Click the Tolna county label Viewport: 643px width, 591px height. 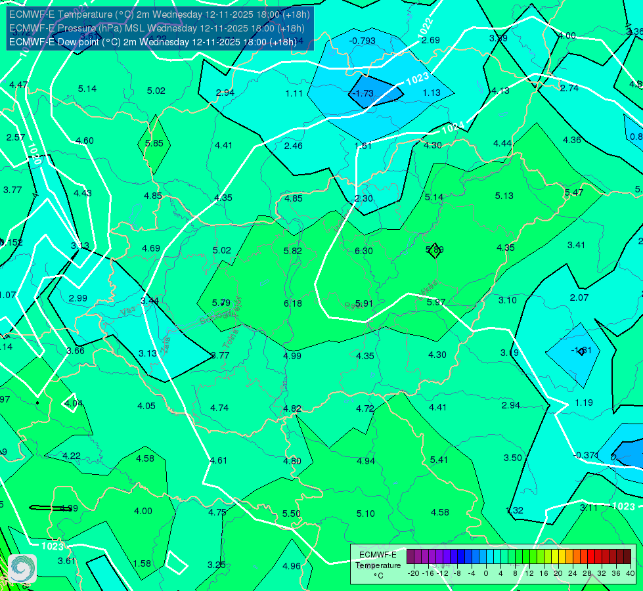tap(231, 339)
